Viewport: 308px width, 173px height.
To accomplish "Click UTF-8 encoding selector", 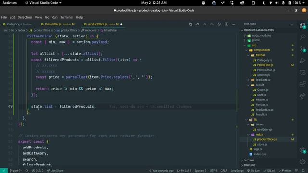I will tap(213, 171).
